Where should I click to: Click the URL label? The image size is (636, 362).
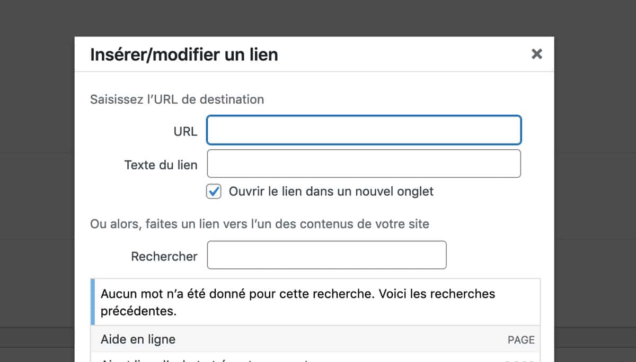tap(185, 131)
